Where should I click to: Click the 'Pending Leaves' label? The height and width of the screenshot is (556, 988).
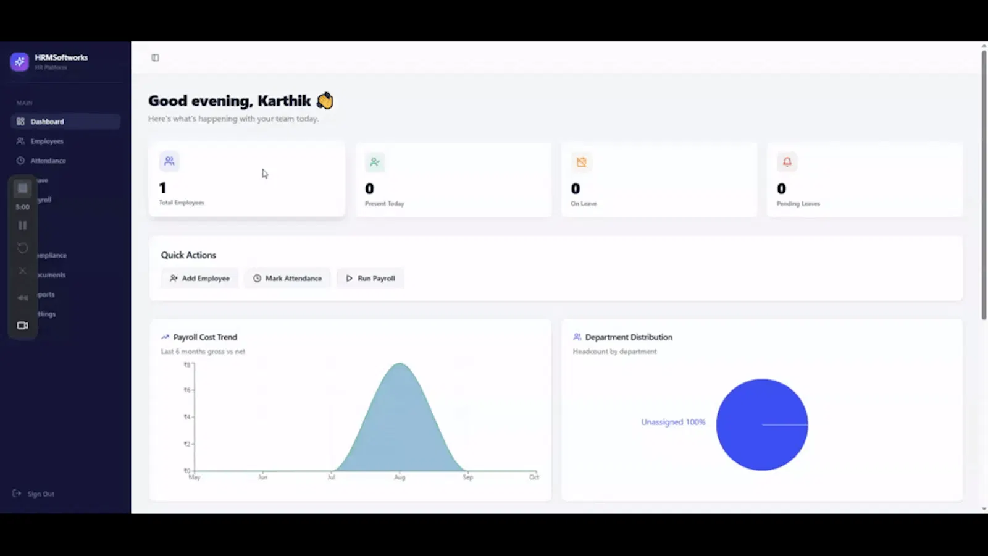(798, 204)
